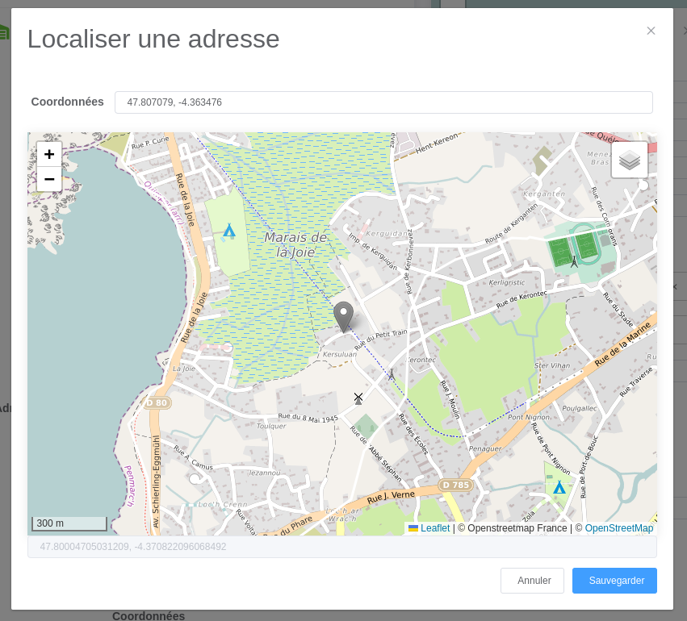Click the blue sailing icon near Rue de Port-de-Bouc
Viewport: 687px width, 621px height.
click(x=560, y=487)
